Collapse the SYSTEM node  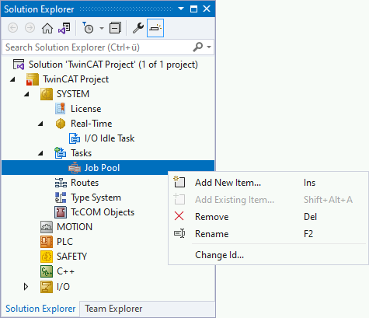(x=26, y=94)
